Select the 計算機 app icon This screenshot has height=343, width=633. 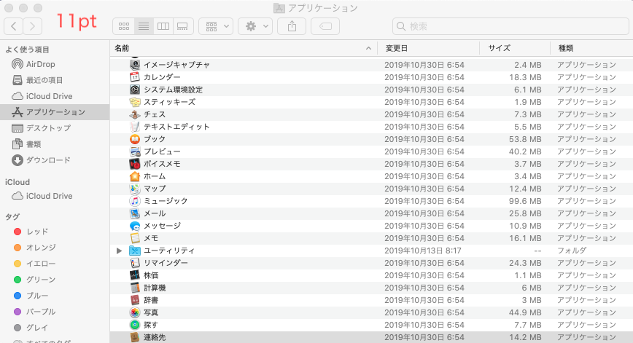135,288
